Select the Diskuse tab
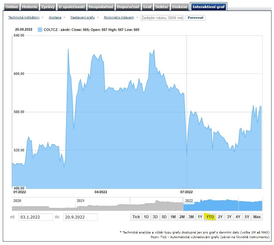Screen dimensions: 274x245 [x=180, y=7]
